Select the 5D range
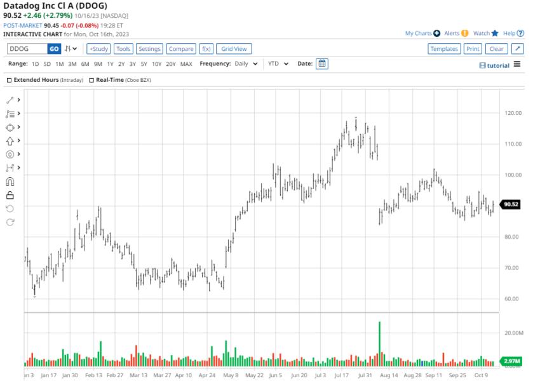 (47, 64)
